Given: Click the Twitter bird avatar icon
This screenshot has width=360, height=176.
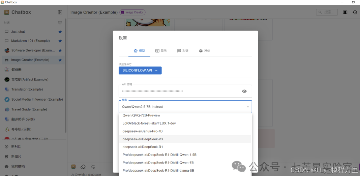Looking at the screenshot, I should tap(7, 100).
